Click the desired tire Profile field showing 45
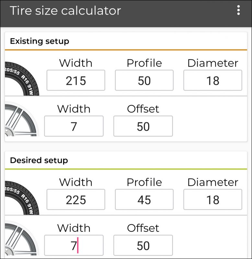Screen dimensions: 252x259 click(144, 199)
